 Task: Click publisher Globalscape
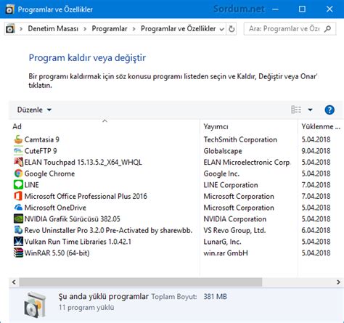tap(223, 151)
